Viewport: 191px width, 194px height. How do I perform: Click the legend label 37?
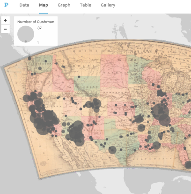click(39, 28)
